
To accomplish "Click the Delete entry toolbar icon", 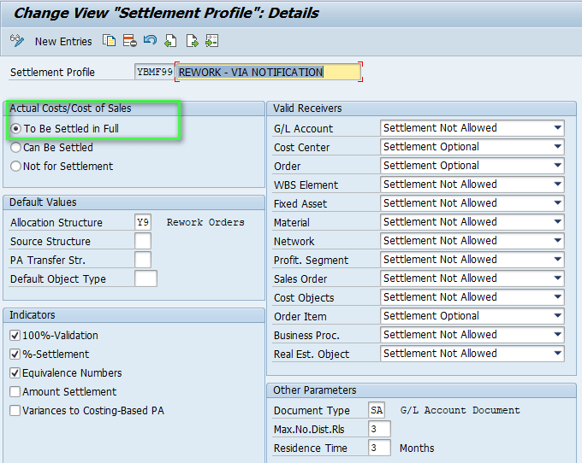I will click(x=129, y=40).
